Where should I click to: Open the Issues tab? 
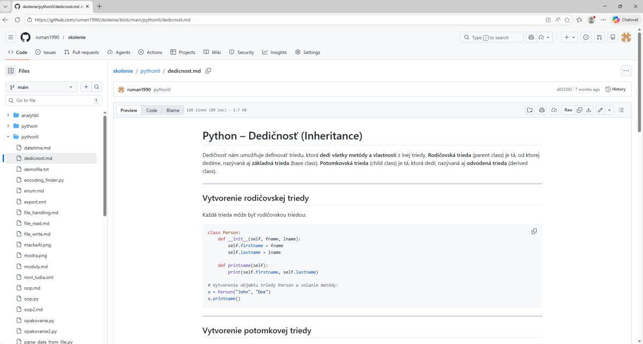[45, 52]
